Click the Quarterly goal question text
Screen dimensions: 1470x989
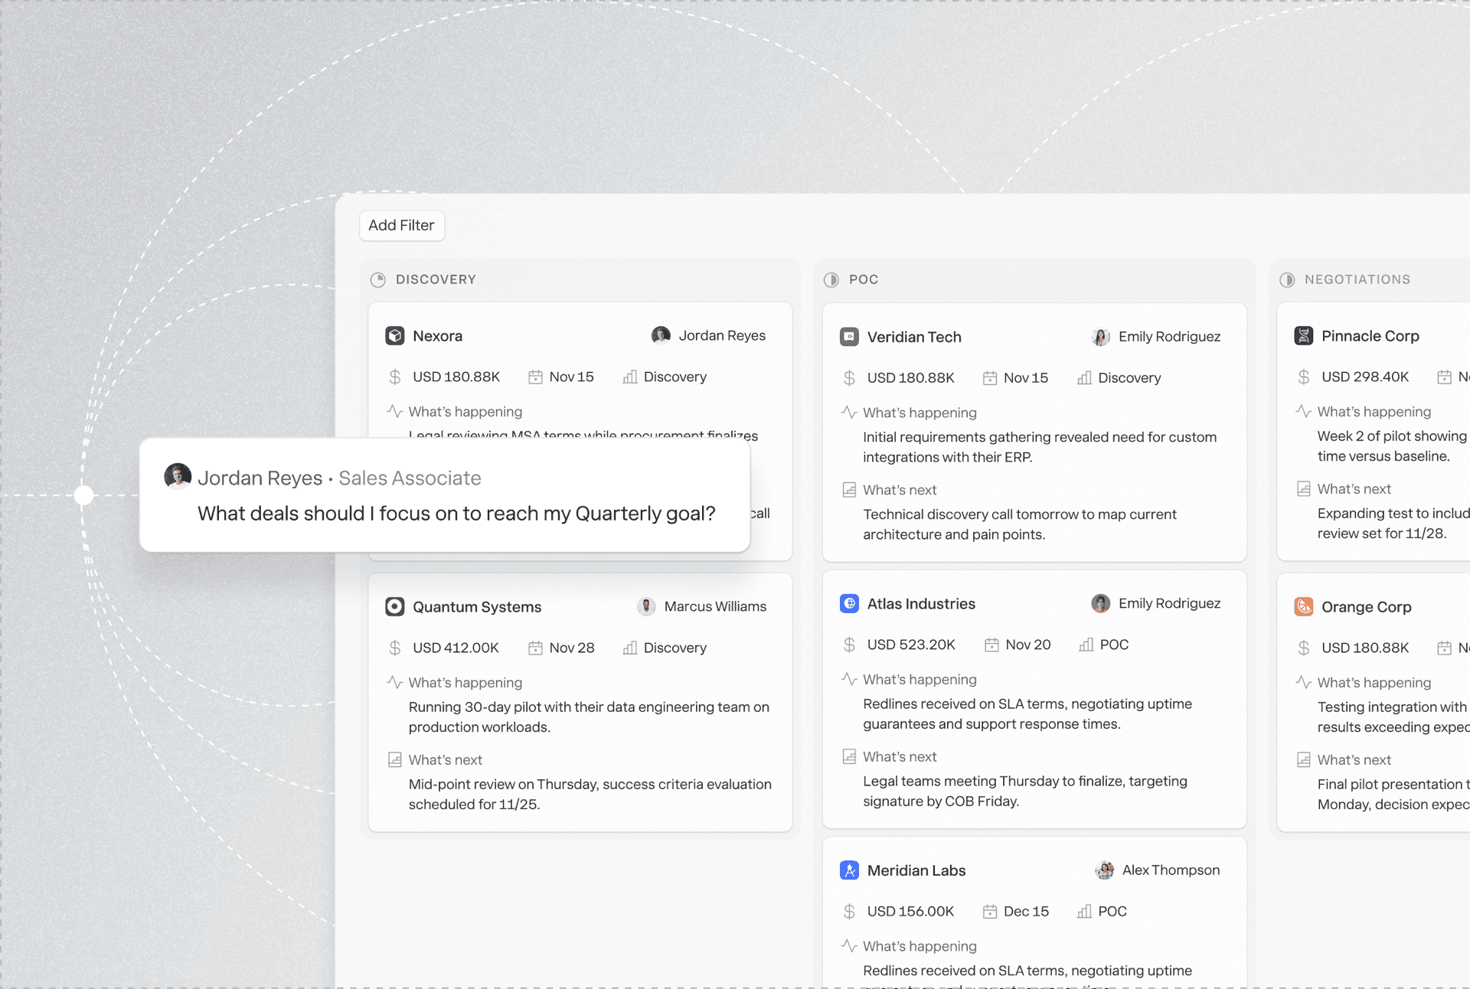(456, 513)
